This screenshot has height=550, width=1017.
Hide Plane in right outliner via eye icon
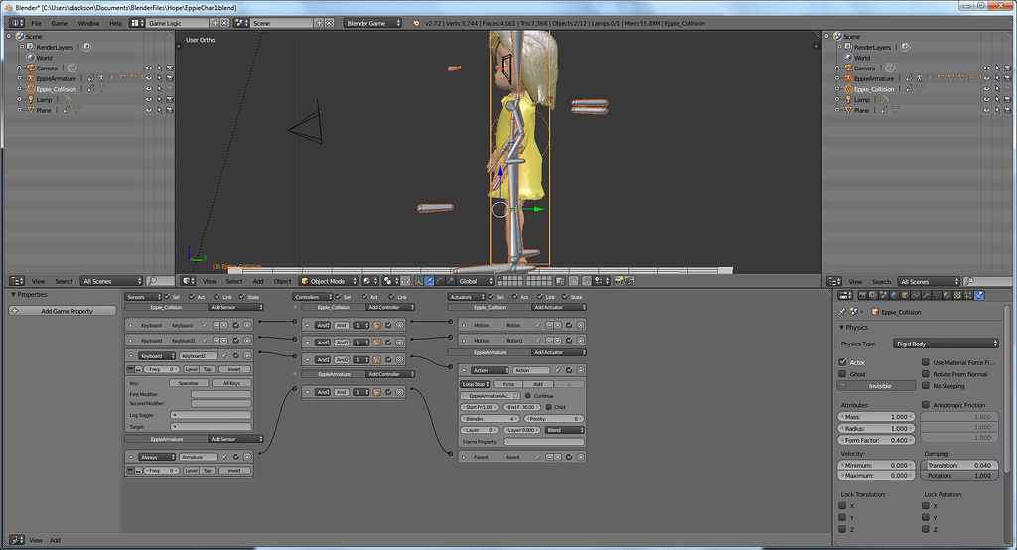pyautogui.click(x=986, y=110)
